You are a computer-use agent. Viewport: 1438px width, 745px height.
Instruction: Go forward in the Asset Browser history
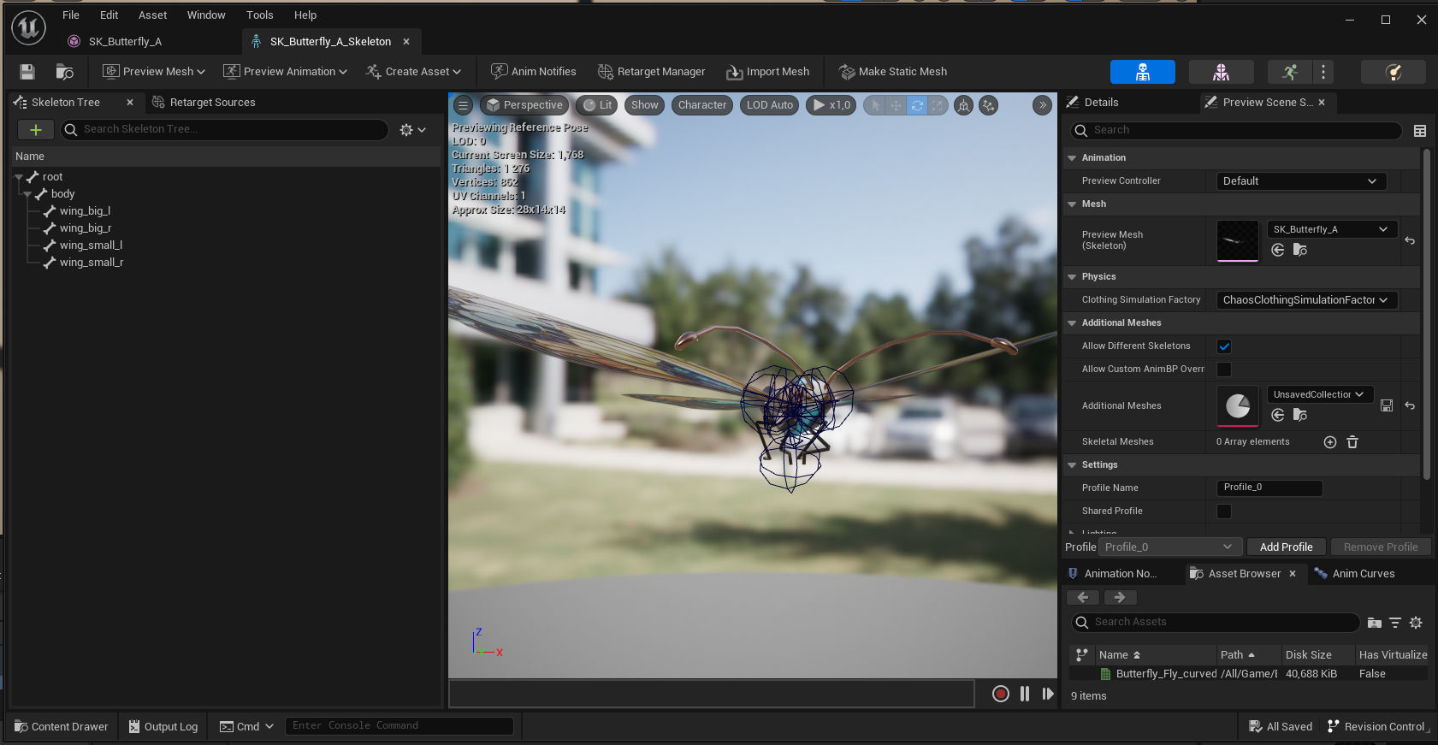[x=1120, y=598]
